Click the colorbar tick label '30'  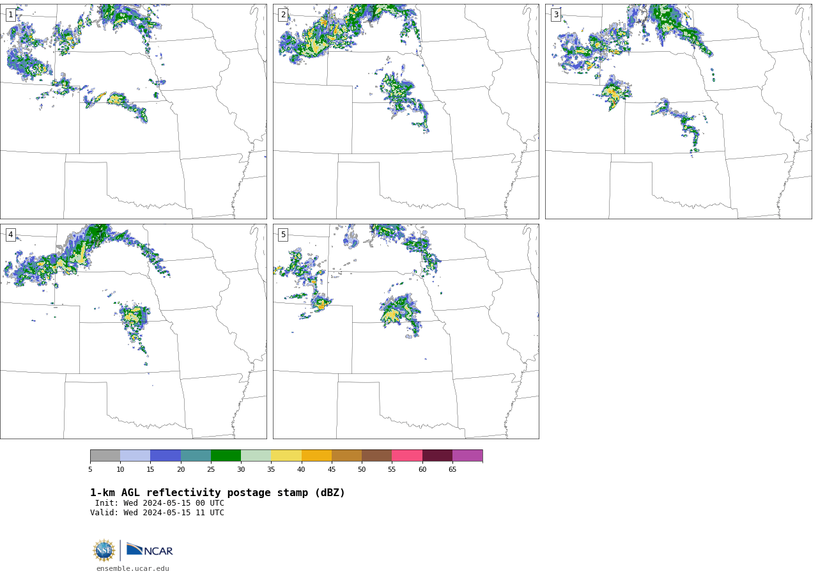click(x=241, y=470)
